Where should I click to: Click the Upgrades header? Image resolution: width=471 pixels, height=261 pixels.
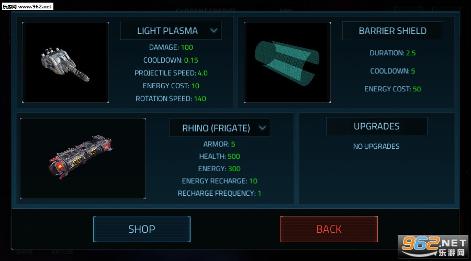[x=376, y=126]
